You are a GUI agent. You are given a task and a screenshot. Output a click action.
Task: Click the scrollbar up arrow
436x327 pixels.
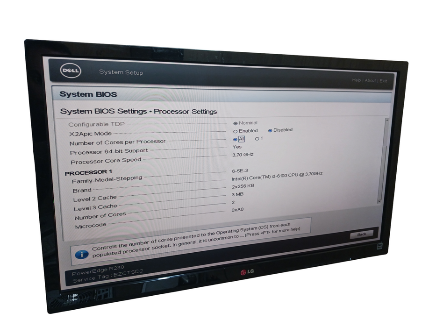(387, 120)
